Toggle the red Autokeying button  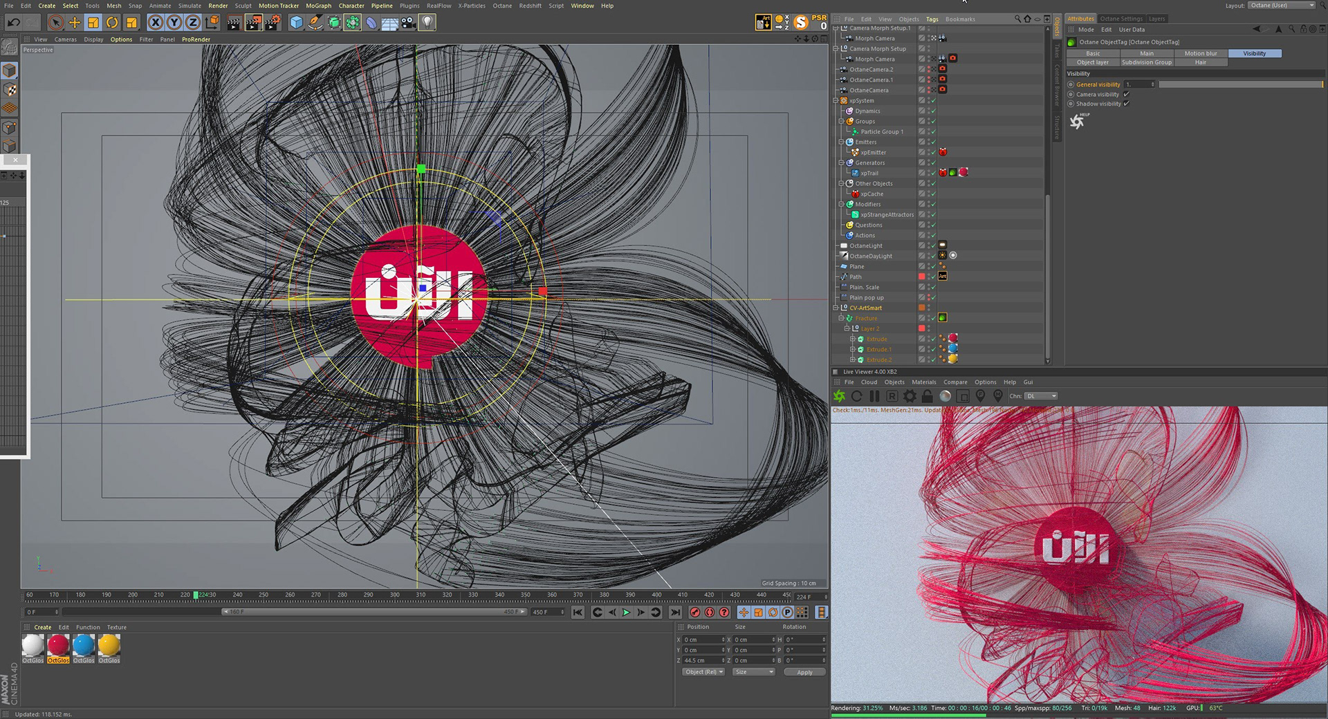click(710, 613)
